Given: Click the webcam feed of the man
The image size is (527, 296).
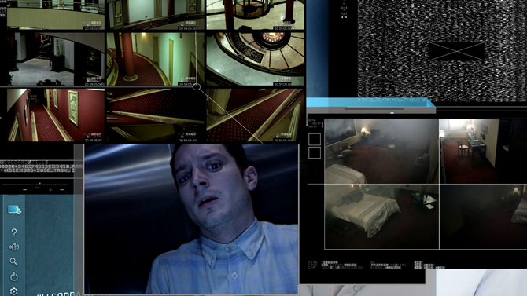Looking at the screenshot, I should [191, 218].
